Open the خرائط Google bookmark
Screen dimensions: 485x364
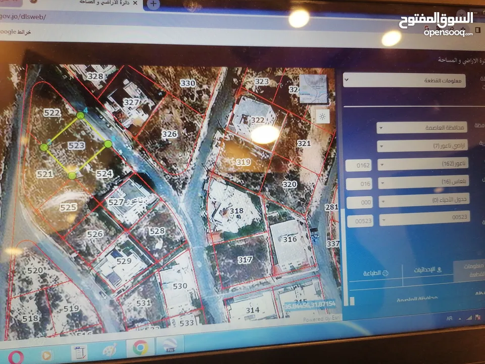pyautogui.click(x=16, y=32)
